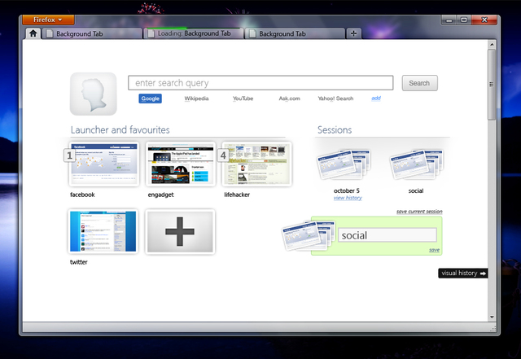Select Wikipedia as search engine
Screen dimensions: 521x359
click(196, 99)
